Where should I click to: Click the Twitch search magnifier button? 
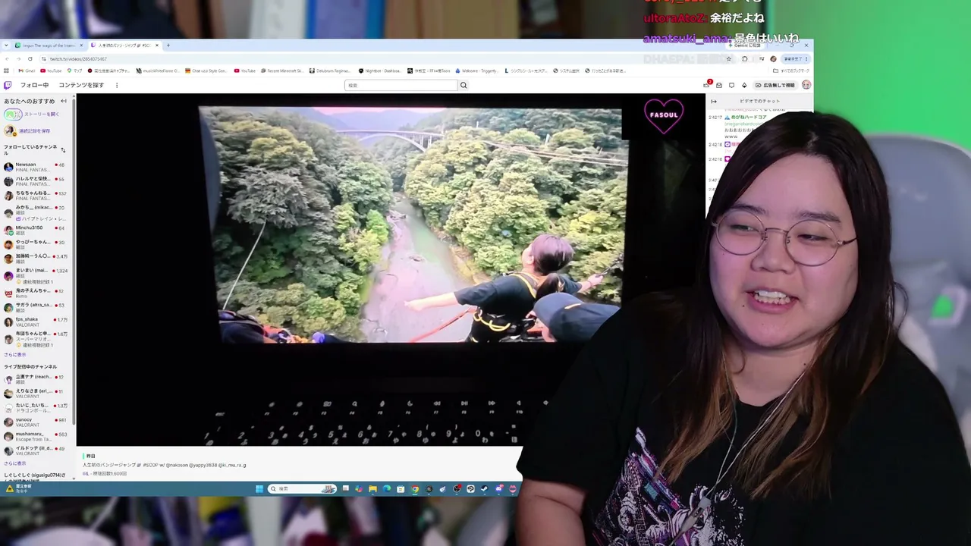(464, 85)
